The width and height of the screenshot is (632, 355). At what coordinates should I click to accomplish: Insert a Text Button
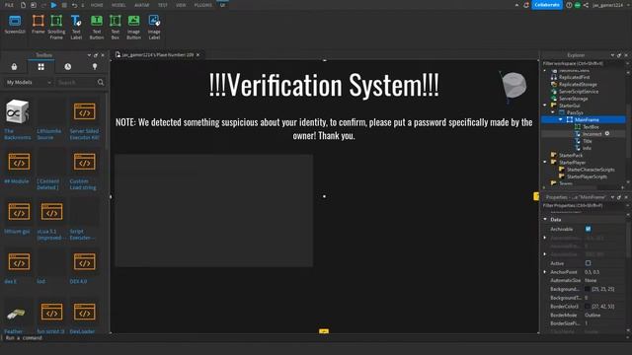97,27
